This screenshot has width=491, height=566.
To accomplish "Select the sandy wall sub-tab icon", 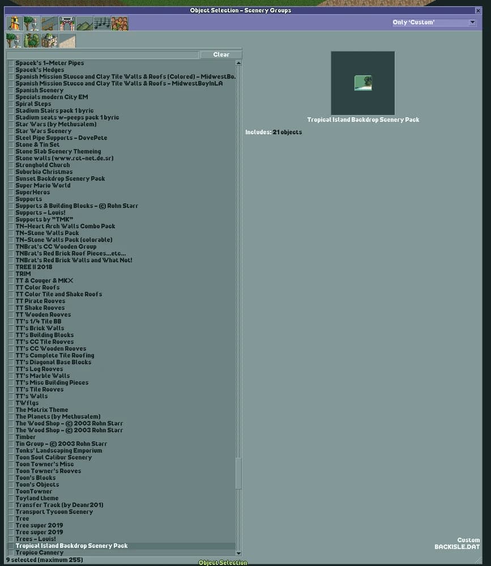I will (x=67, y=40).
